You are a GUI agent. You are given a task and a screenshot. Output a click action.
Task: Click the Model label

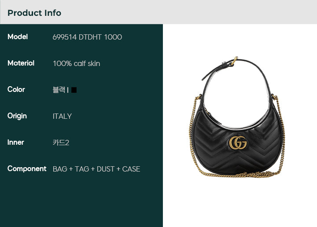(18, 37)
